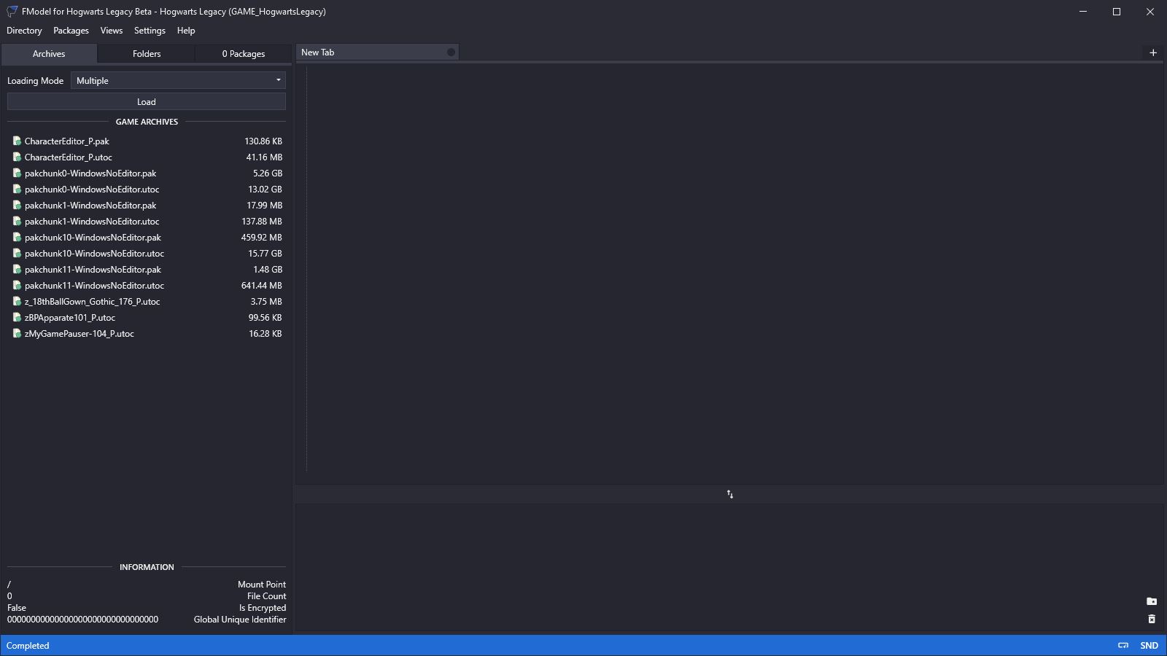
Task: Click file icon of pakchunk11-WindowsNoEditor.utoc
Action: (17, 285)
